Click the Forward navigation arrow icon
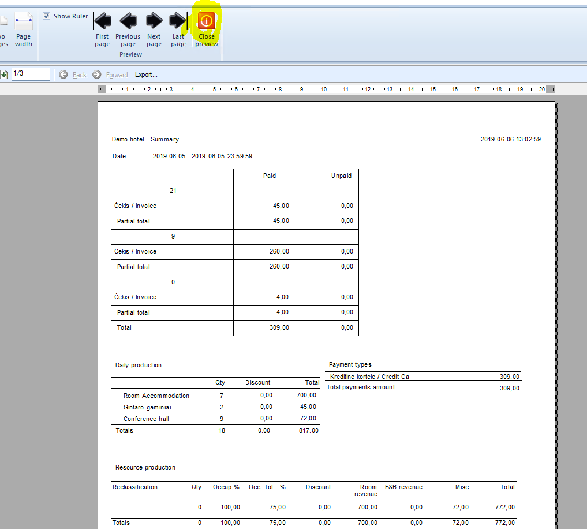 [97, 74]
